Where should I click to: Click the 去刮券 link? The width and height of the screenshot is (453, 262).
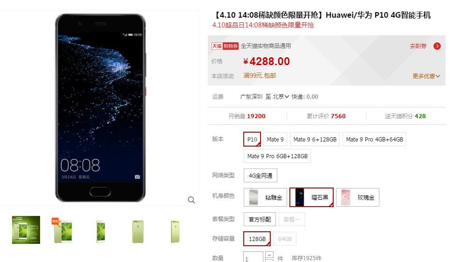(x=419, y=46)
